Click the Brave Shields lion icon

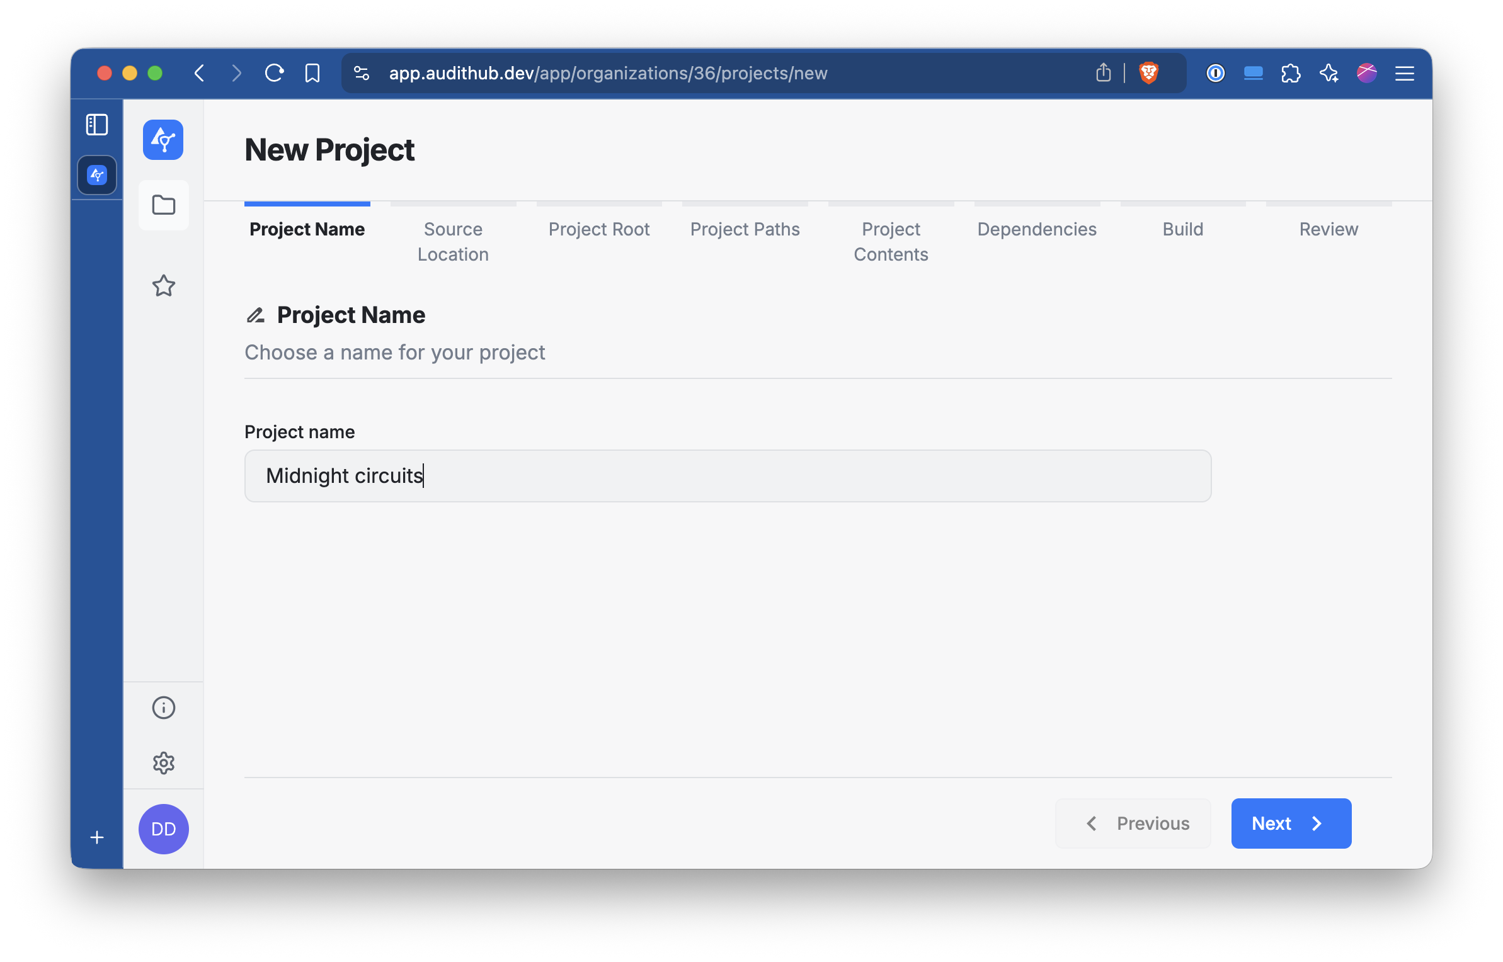pos(1149,73)
